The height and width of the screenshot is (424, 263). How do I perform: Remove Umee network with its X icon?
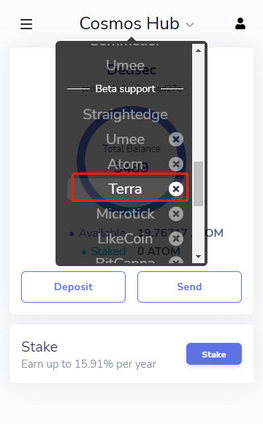point(176,139)
